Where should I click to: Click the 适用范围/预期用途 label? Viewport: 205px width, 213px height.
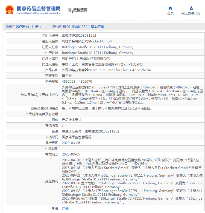click(45, 108)
